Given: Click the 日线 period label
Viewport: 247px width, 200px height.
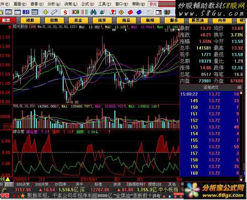Looking at the screenshot, I should pos(32,27).
